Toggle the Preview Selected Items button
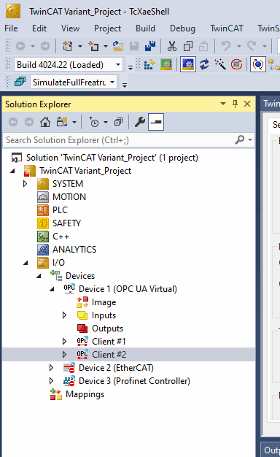Viewport: 280px width, 457px height. tap(156, 122)
